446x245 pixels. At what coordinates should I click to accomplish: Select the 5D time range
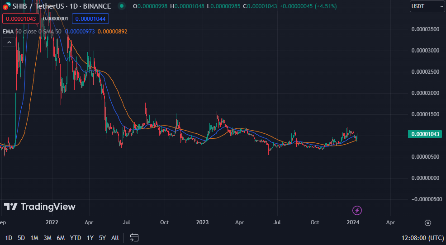click(21, 238)
